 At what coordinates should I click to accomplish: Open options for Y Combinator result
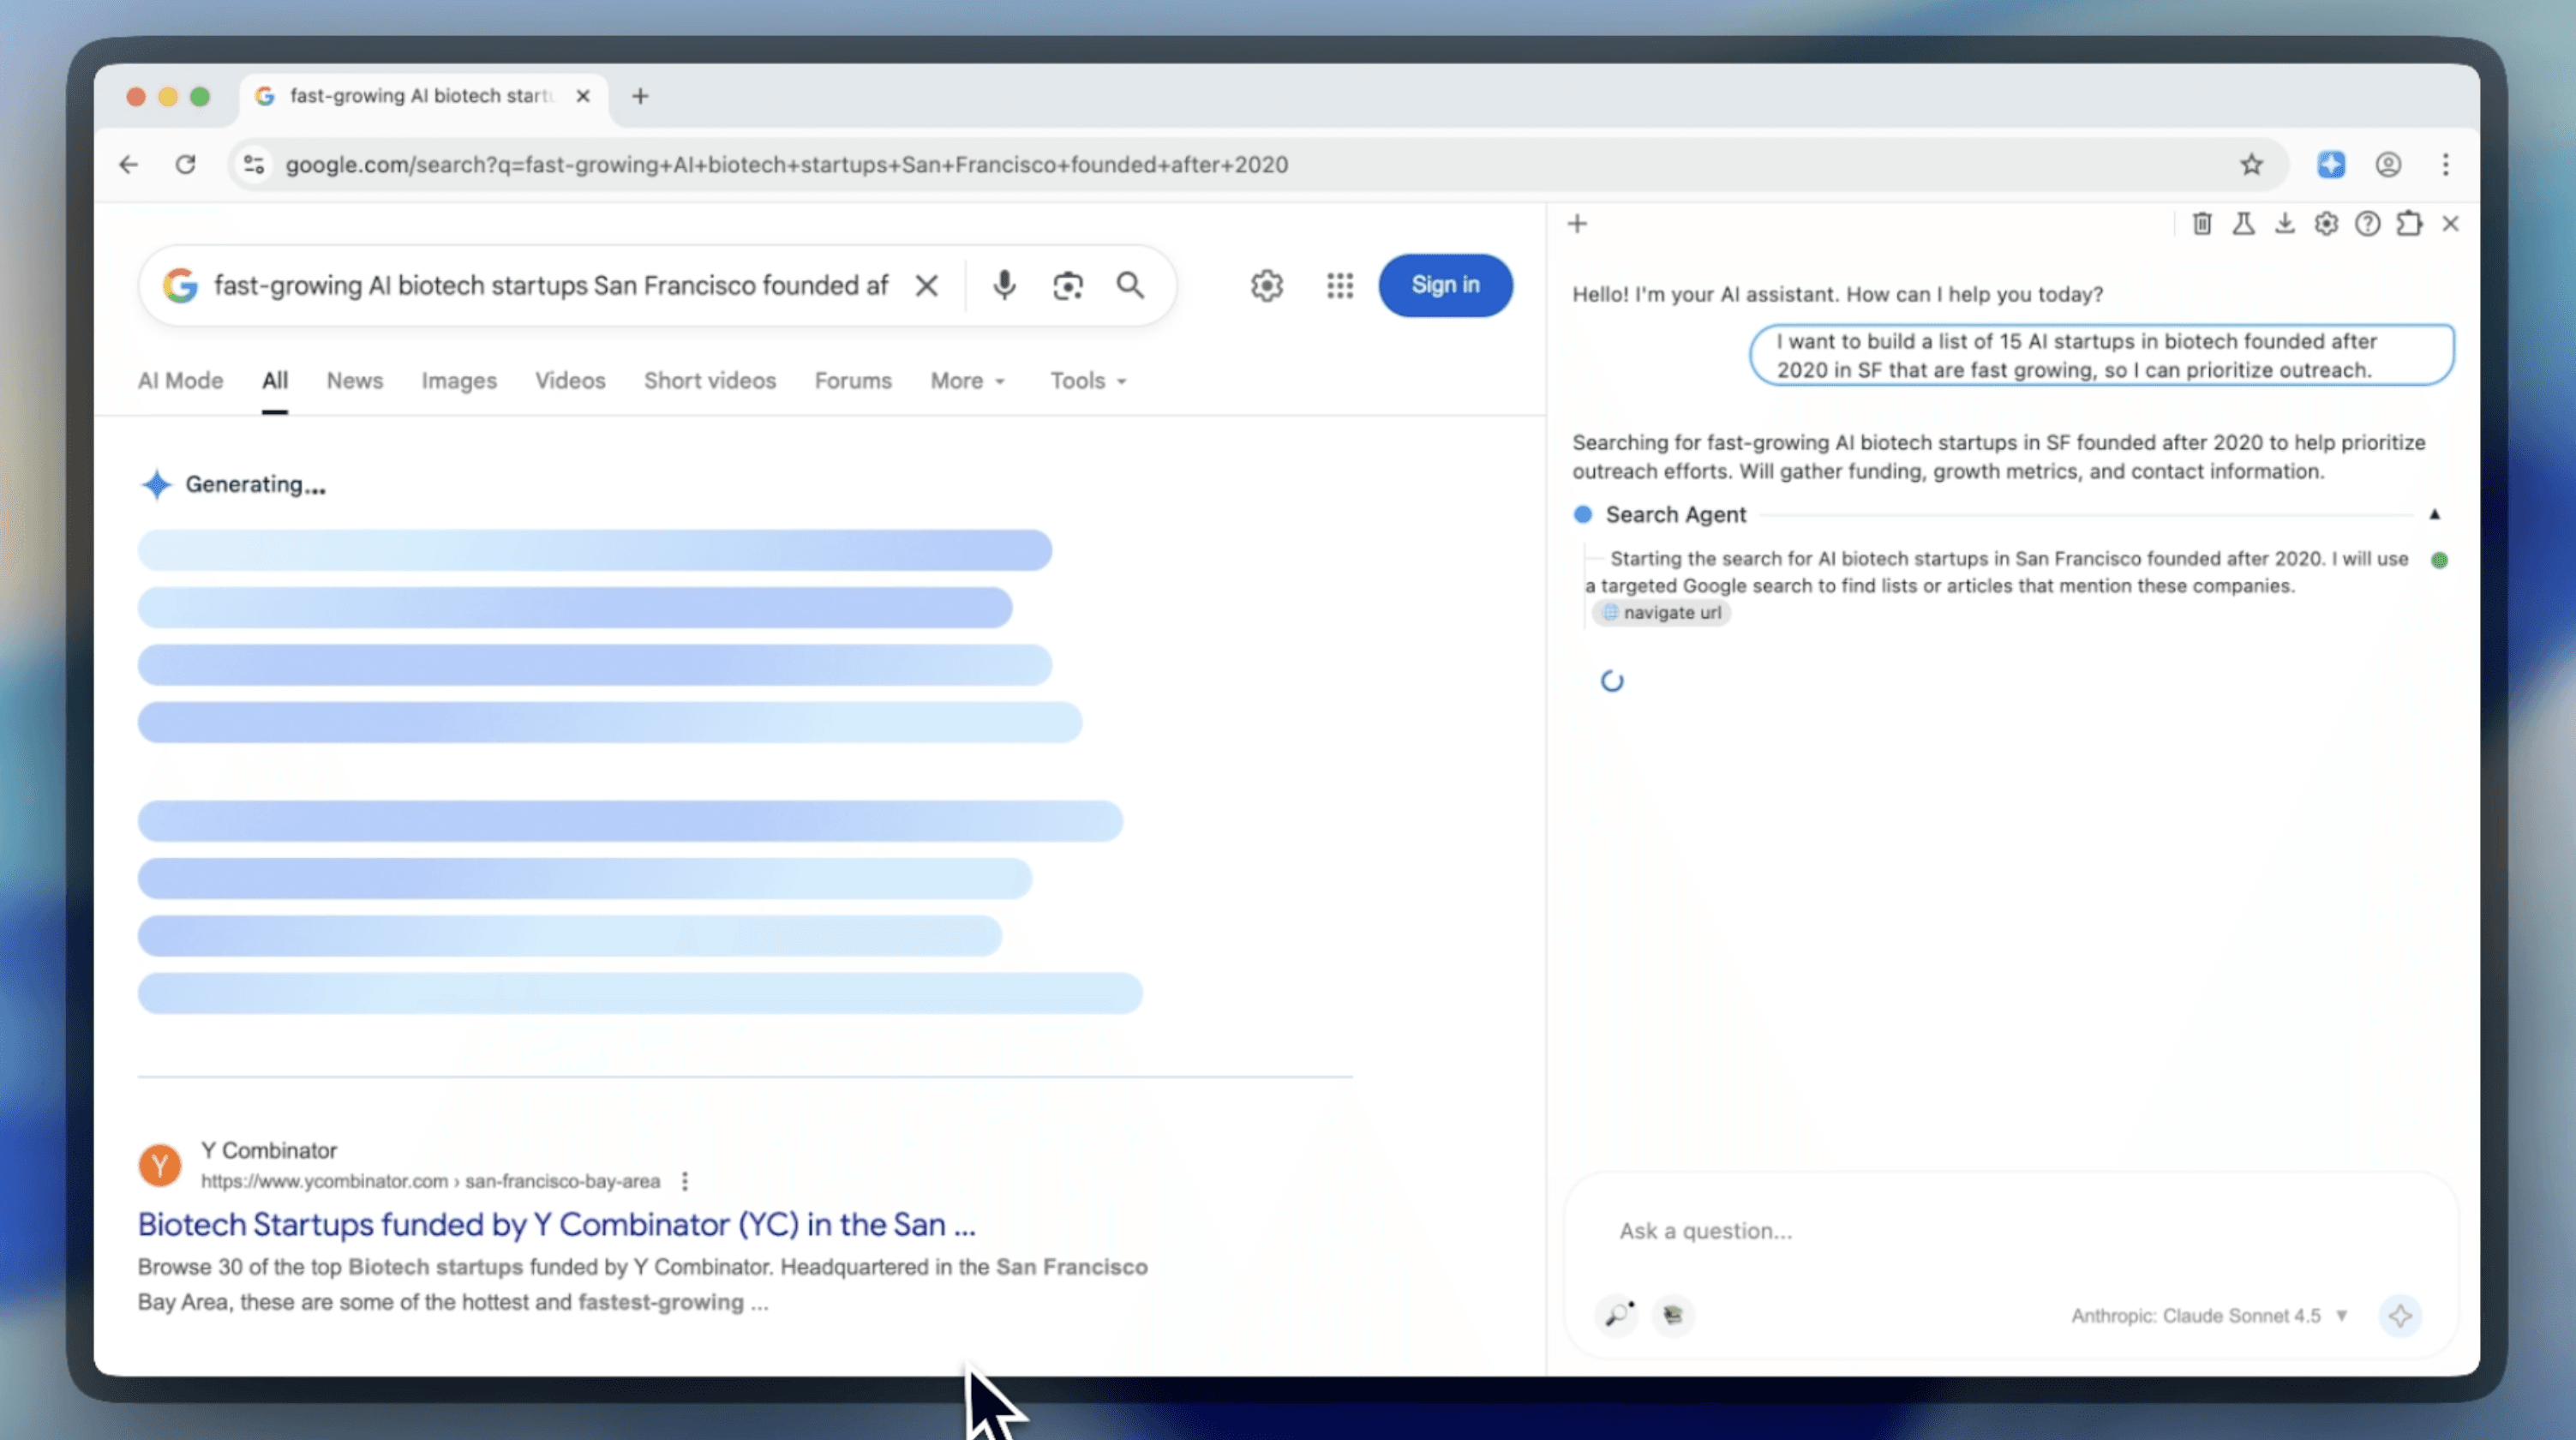(x=685, y=1182)
